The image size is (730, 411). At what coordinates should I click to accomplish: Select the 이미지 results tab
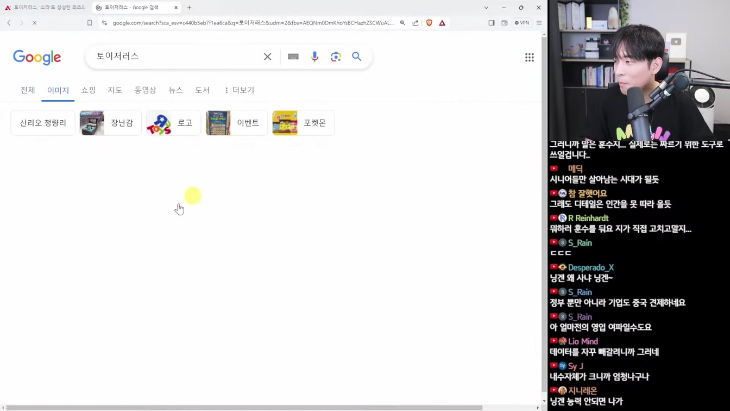(x=58, y=90)
